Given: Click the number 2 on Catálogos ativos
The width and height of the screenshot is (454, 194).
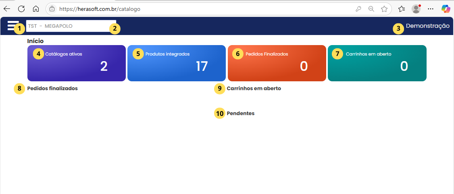Looking at the screenshot, I should 104,66.
